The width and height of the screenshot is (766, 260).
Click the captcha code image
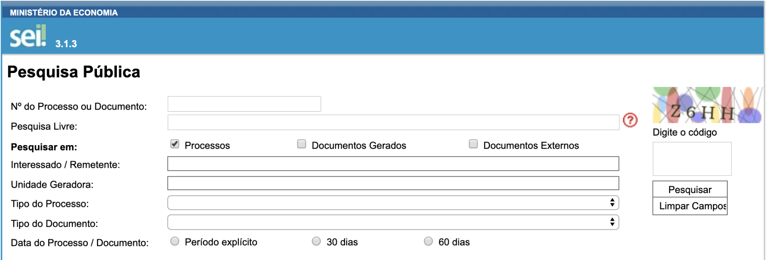707,105
